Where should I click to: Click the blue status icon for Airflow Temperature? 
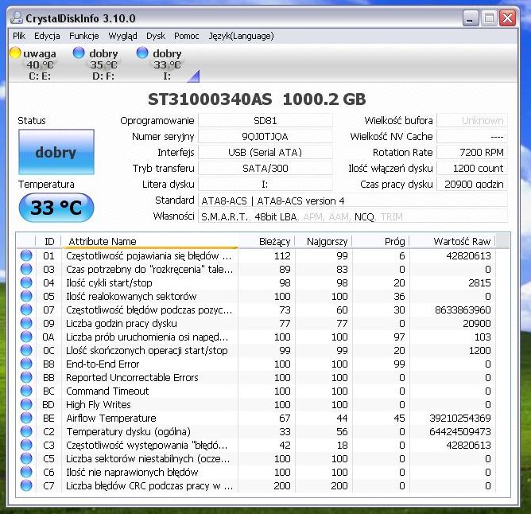coord(26,418)
